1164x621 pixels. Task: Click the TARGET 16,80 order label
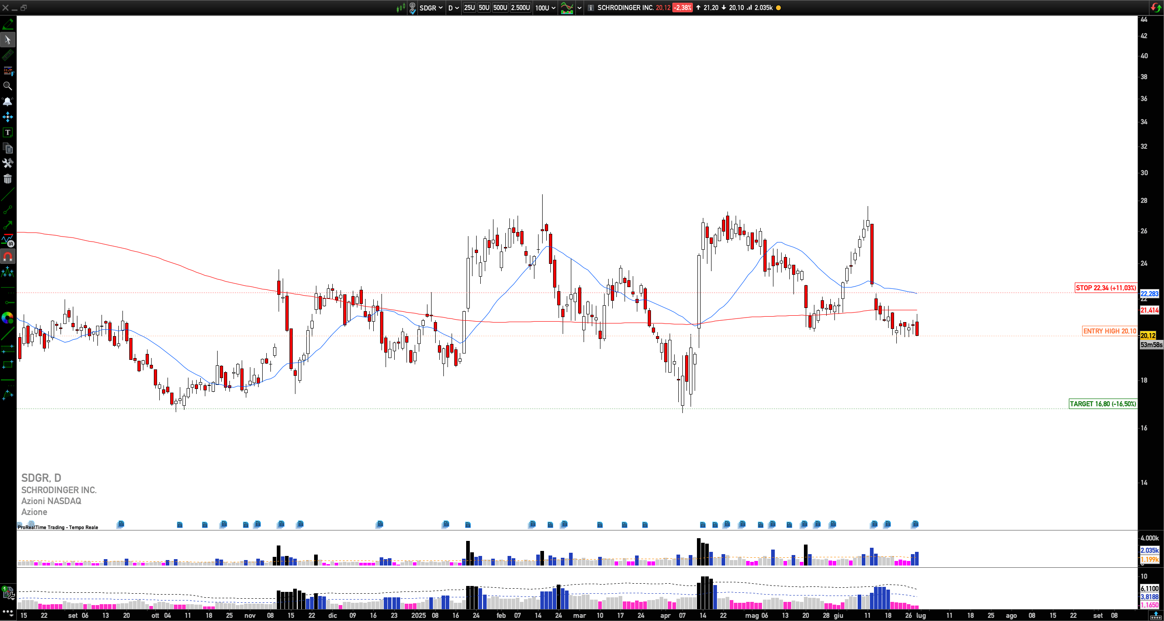[1103, 404]
